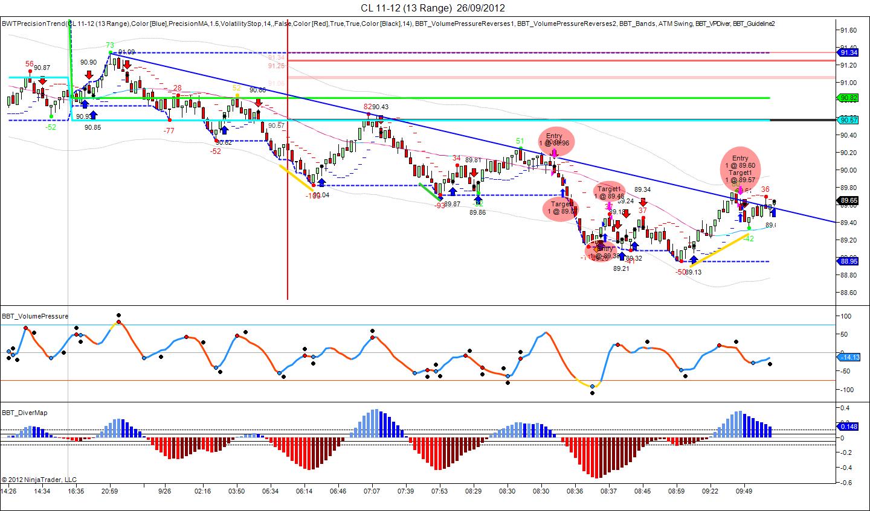Select the 20:59 time axis label
870x511 pixels.
click(111, 491)
